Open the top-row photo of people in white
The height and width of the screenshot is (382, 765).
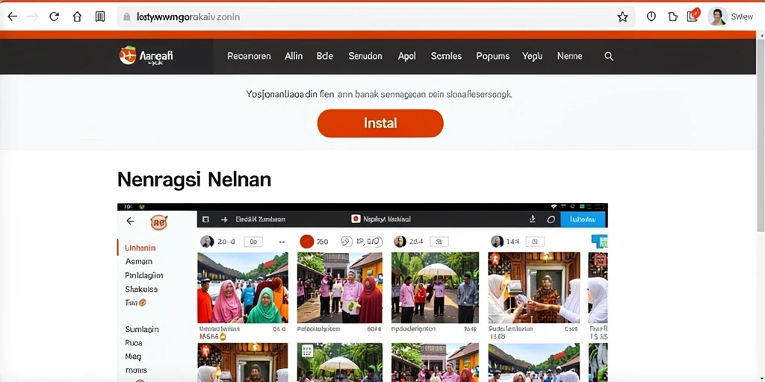click(533, 287)
